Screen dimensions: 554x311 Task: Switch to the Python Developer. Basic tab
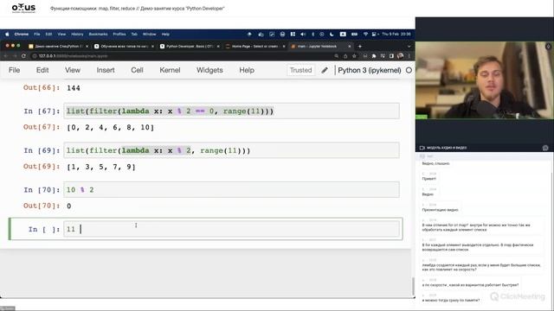coord(190,46)
